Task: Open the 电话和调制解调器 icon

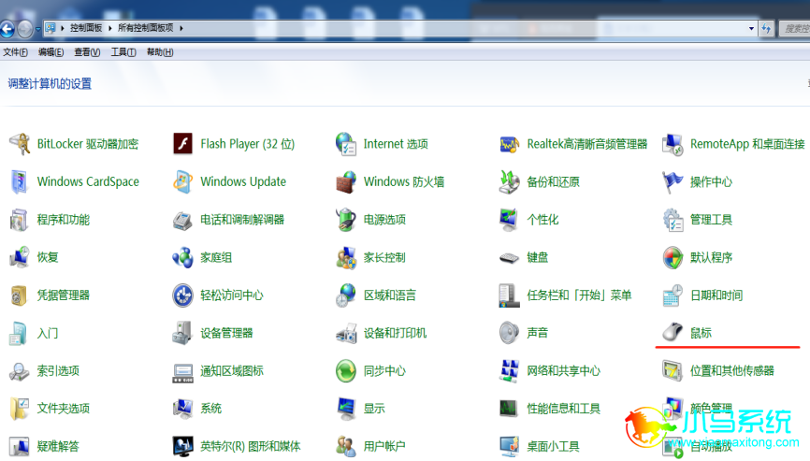Action: [x=183, y=220]
